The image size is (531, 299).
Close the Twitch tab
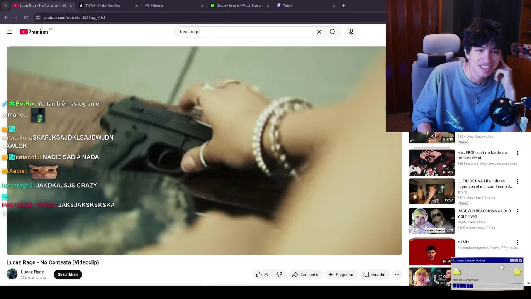[x=334, y=5]
